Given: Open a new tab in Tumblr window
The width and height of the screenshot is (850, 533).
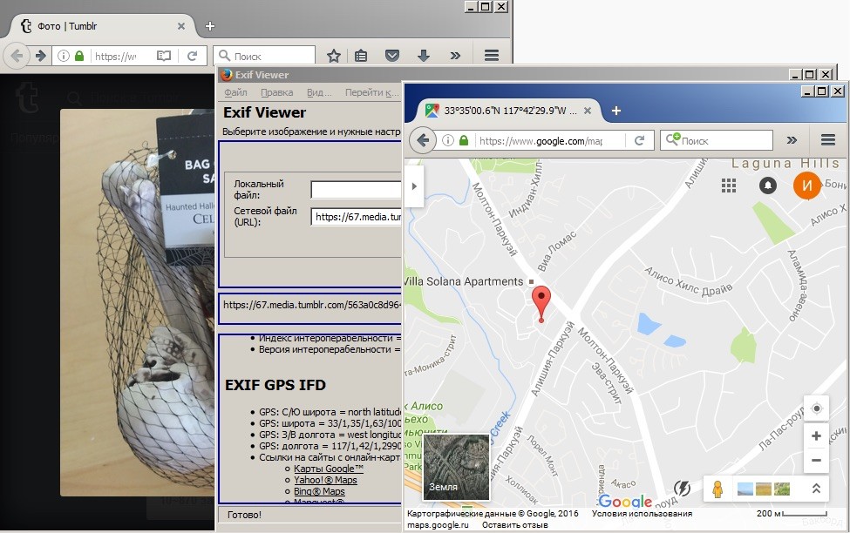Looking at the screenshot, I should click(x=210, y=26).
